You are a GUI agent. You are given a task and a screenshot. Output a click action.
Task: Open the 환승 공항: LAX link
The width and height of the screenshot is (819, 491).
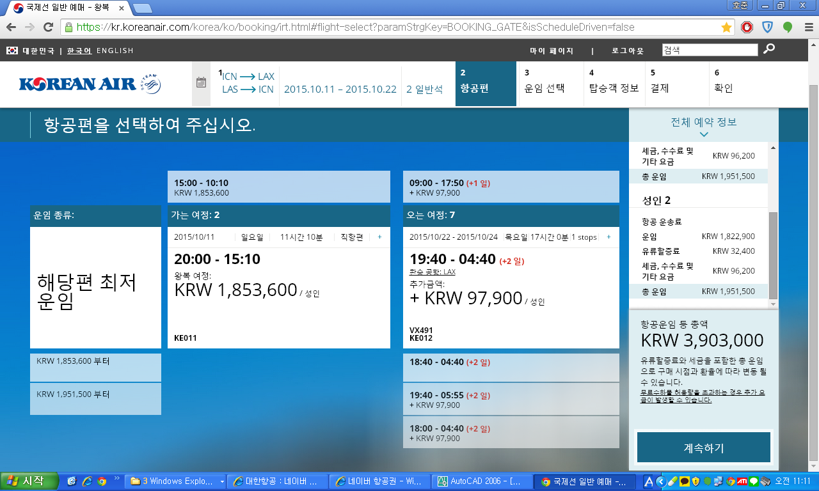pyautogui.click(x=433, y=272)
